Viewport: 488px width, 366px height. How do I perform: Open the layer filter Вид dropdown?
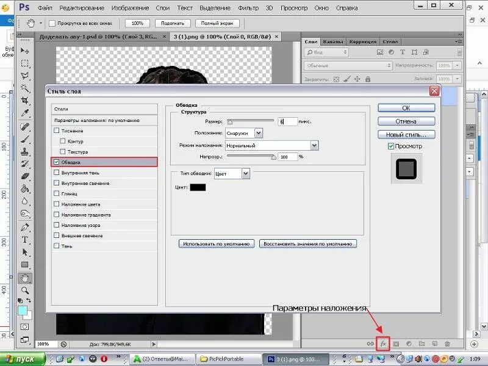(326, 52)
